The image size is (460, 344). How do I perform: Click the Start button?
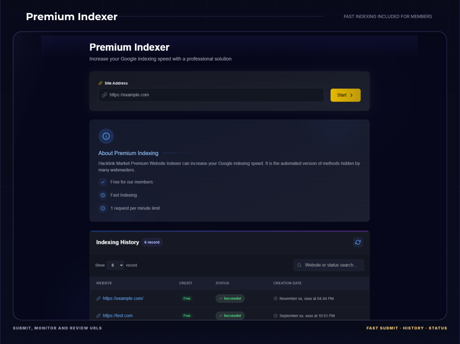[x=345, y=95]
